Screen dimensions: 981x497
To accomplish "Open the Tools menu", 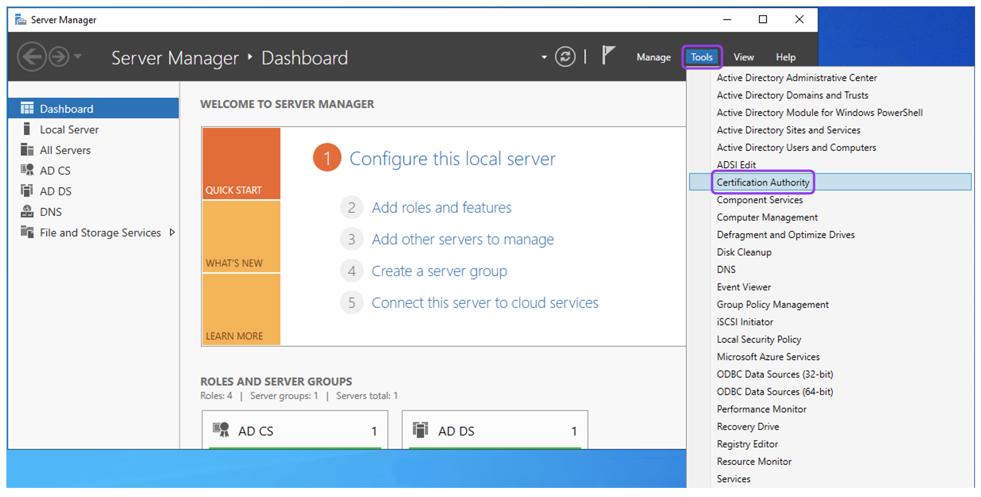I will [x=702, y=57].
